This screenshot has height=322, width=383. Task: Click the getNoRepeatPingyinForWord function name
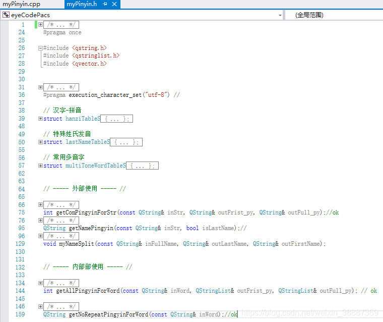108,314
